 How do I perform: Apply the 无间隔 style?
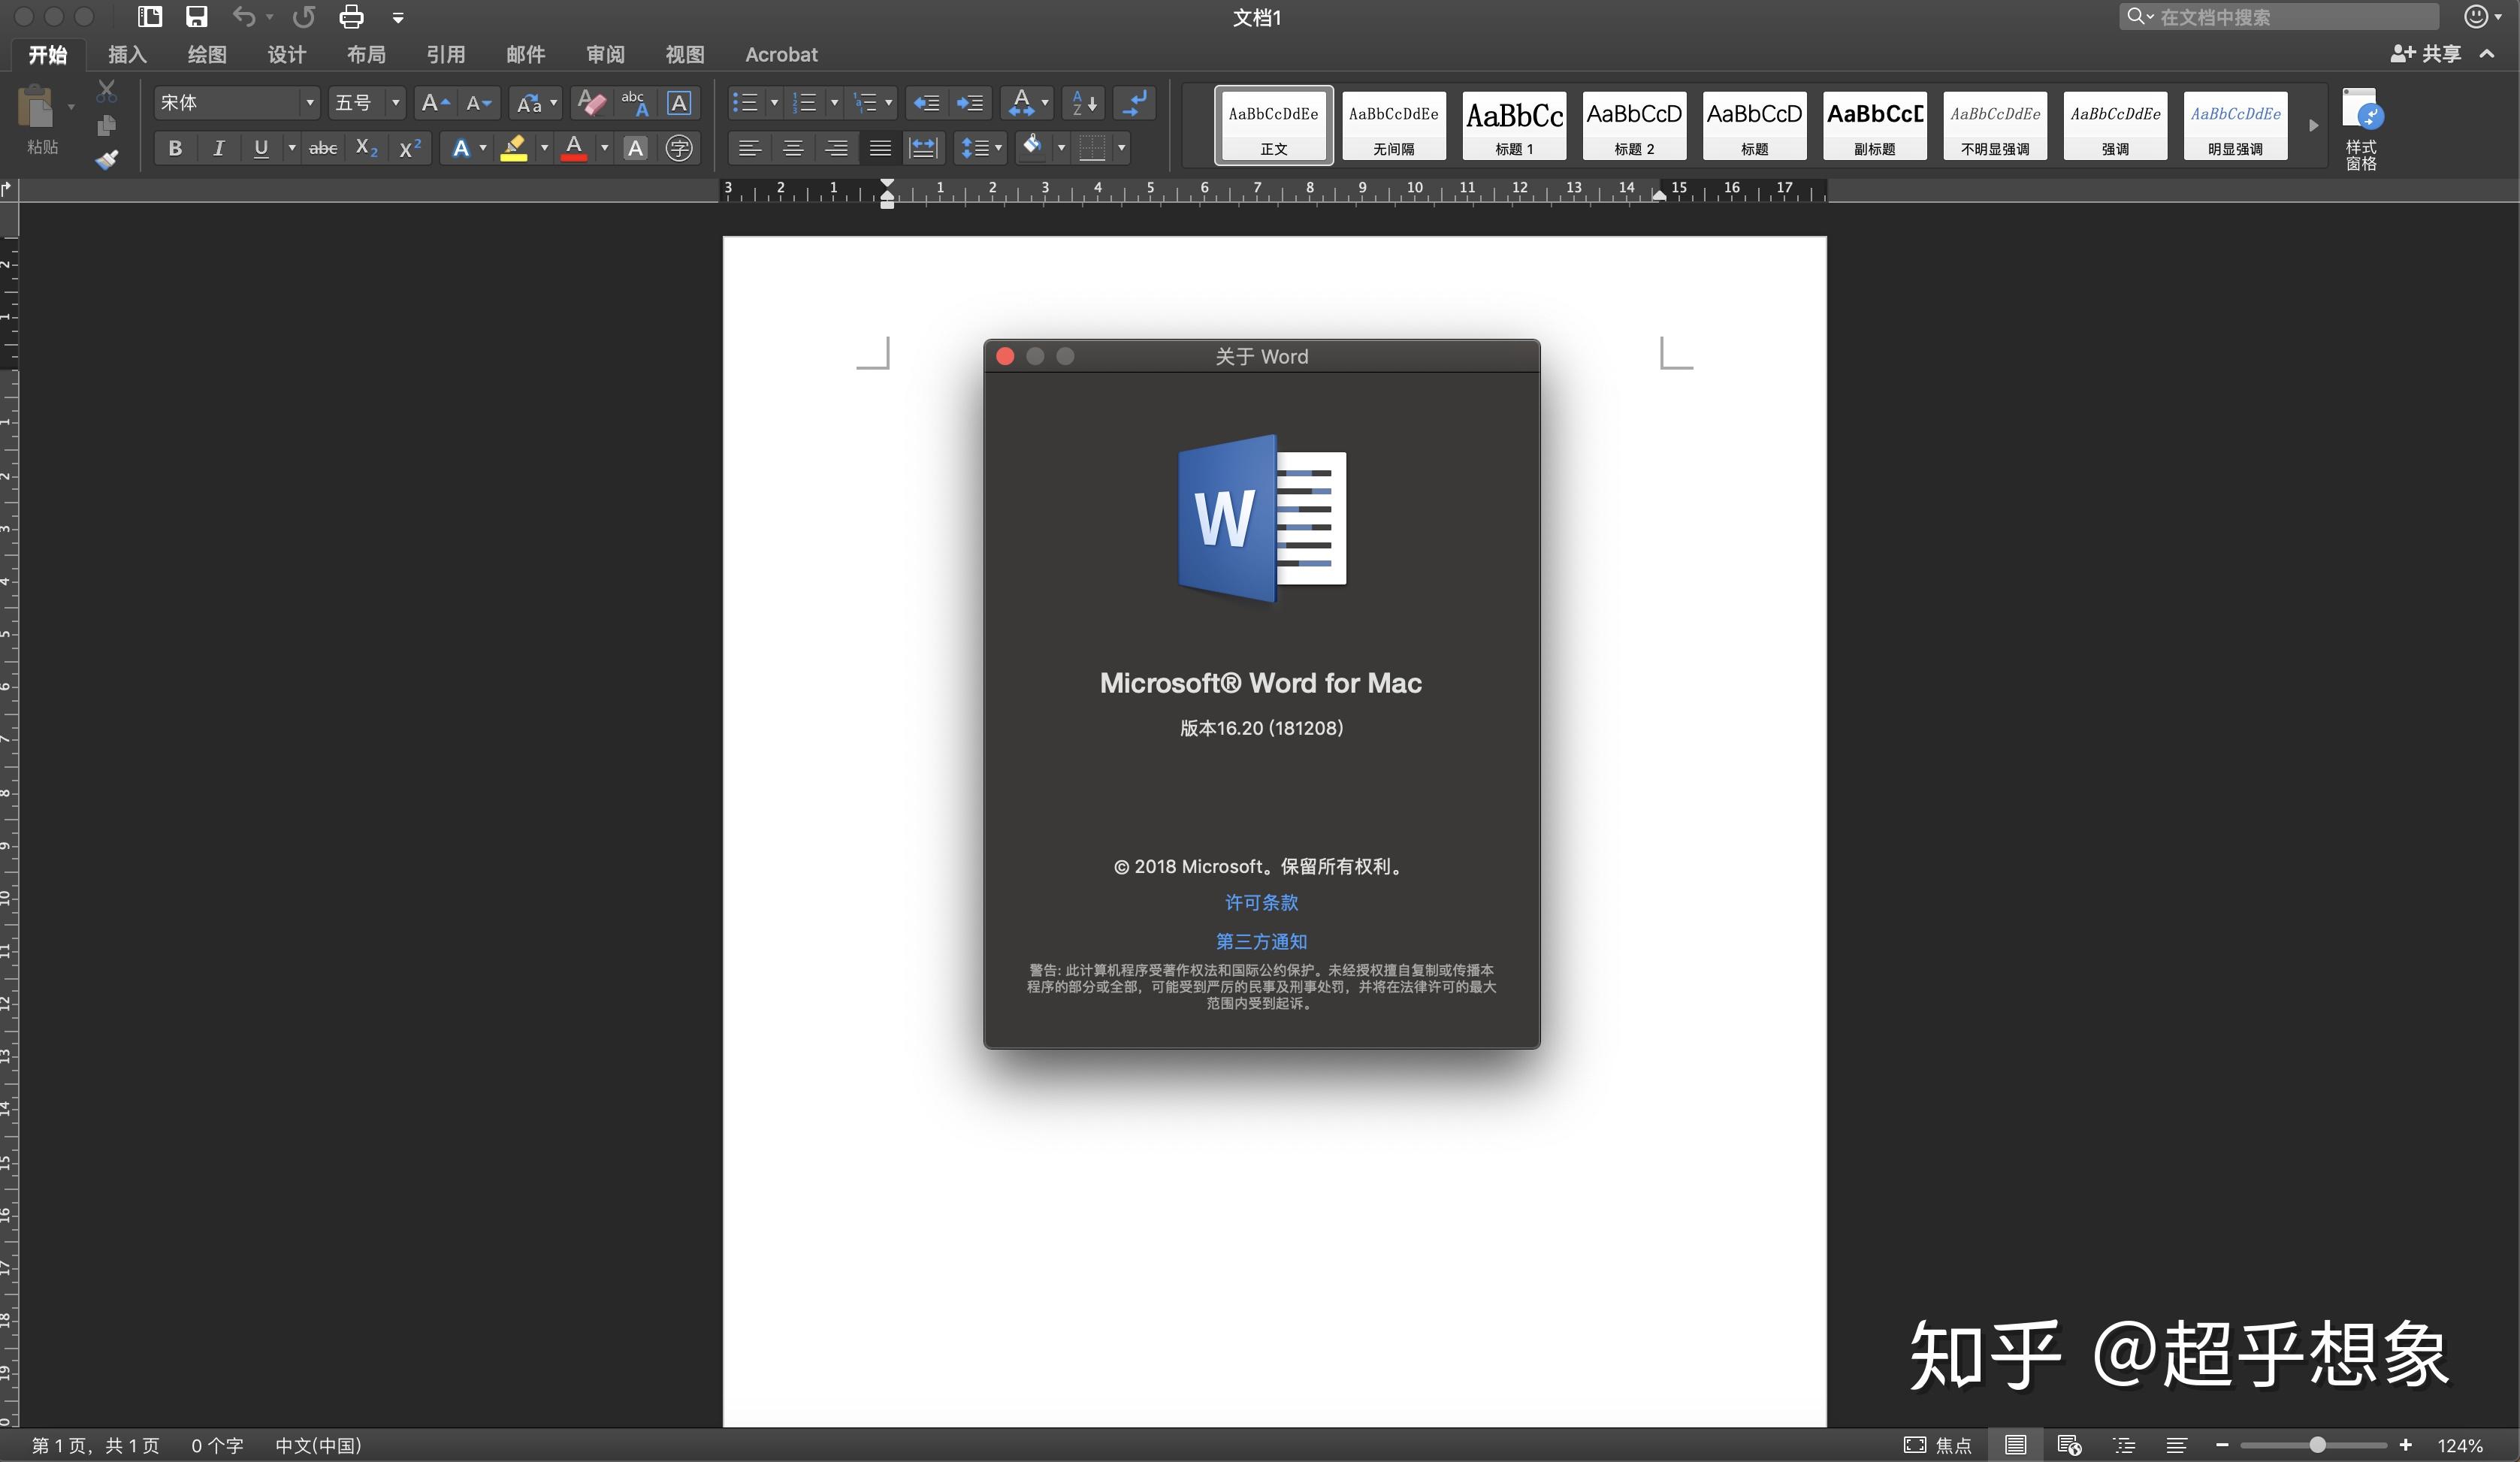(1394, 125)
